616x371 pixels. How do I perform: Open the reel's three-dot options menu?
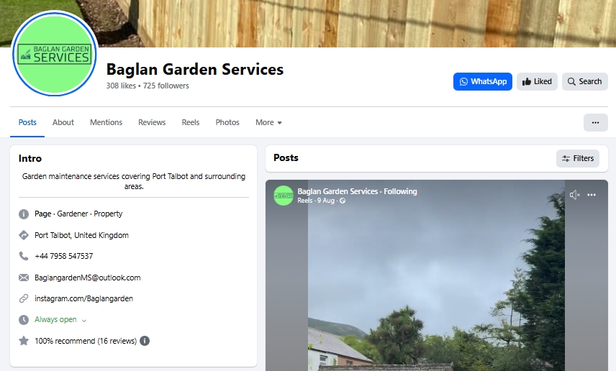point(592,195)
